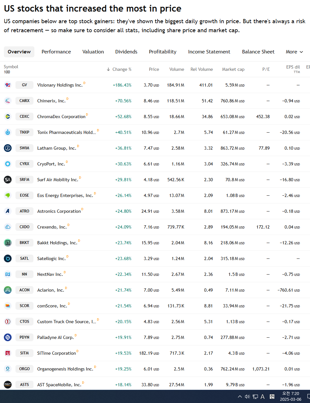Click the P/E column header
The height and width of the screenshot is (403, 310).
coord(266,69)
